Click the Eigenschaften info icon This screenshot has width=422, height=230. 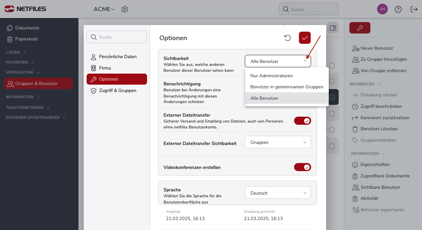[355, 165]
